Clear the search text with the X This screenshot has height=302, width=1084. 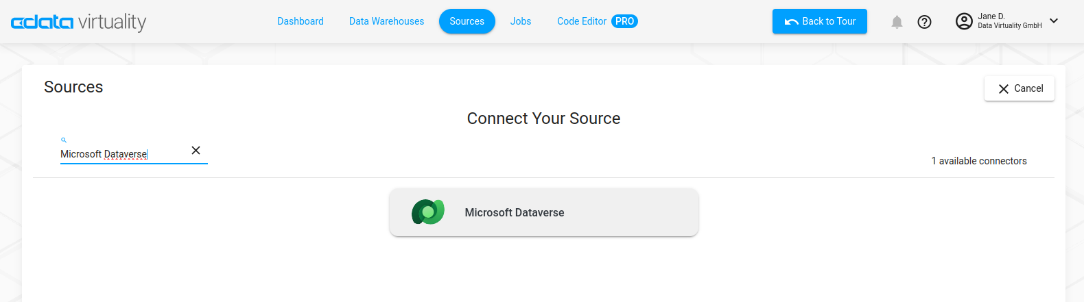pyautogui.click(x=196, y=151)
